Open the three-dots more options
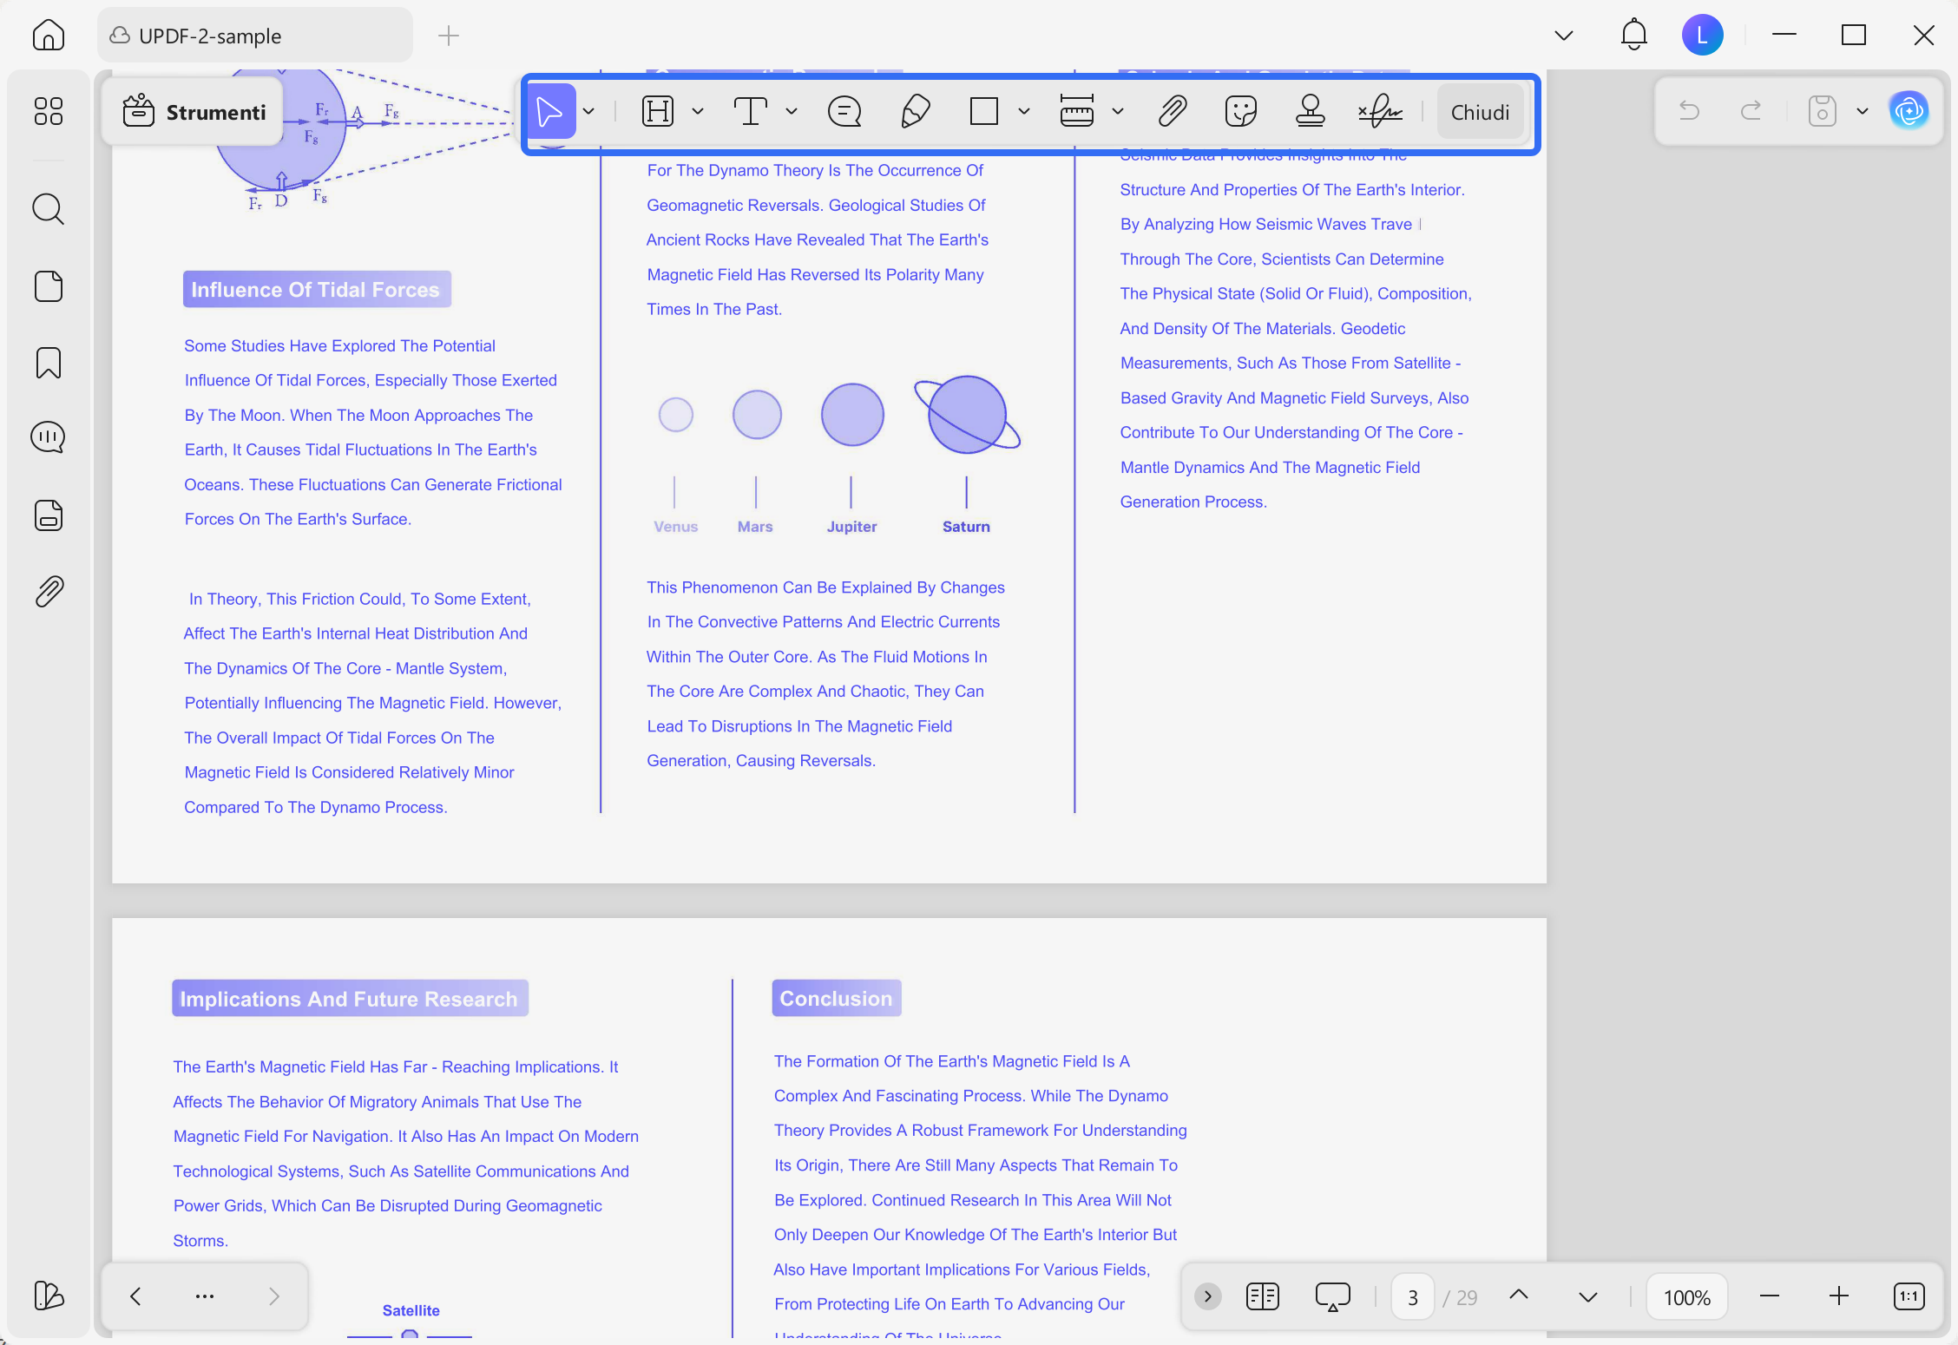 click(205, 1296)
